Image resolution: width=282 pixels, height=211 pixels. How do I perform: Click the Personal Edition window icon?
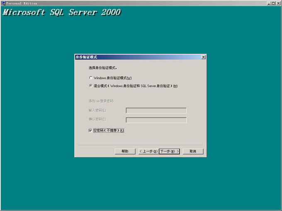click(x=3, y=3)
